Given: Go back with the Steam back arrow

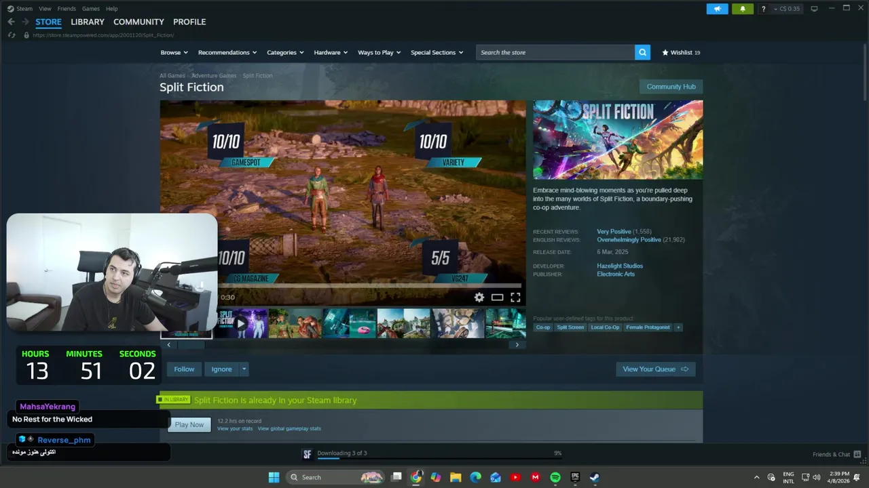Looking at the screenshot, I should click(x=11, y=22).
